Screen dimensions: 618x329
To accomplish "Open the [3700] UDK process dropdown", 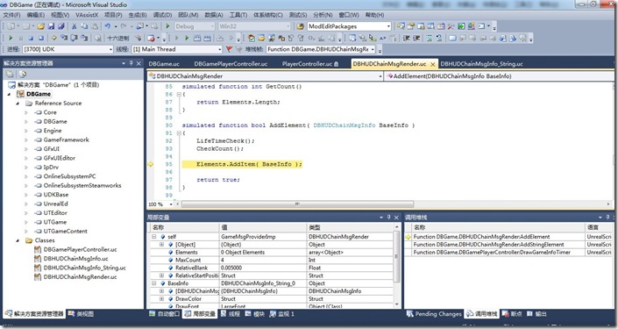I will tap(67, 49).
